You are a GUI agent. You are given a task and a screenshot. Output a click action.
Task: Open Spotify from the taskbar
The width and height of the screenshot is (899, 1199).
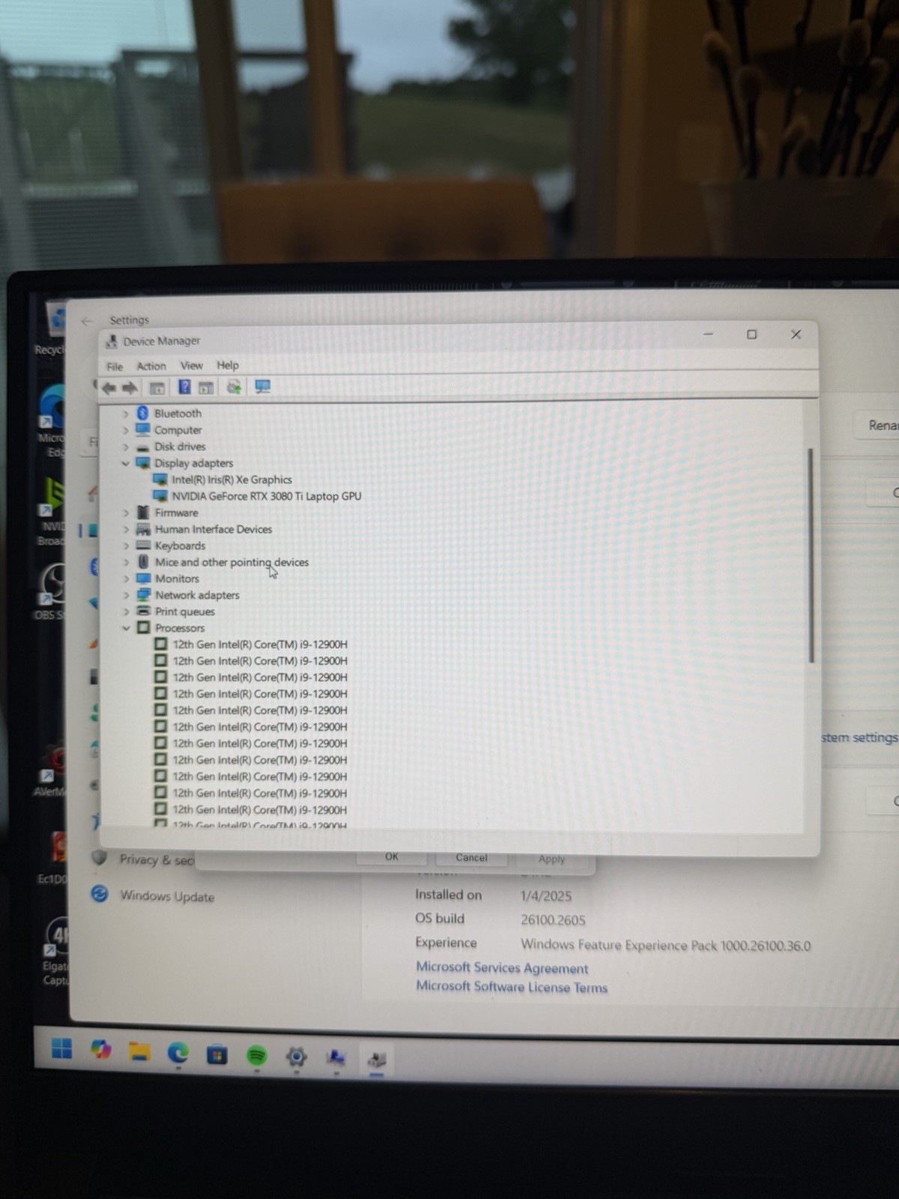257,1056
